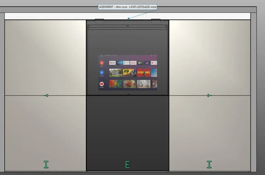Select the Netflix app tile
The height and width of the screenshot is (175, 265).
coord(133,63)
